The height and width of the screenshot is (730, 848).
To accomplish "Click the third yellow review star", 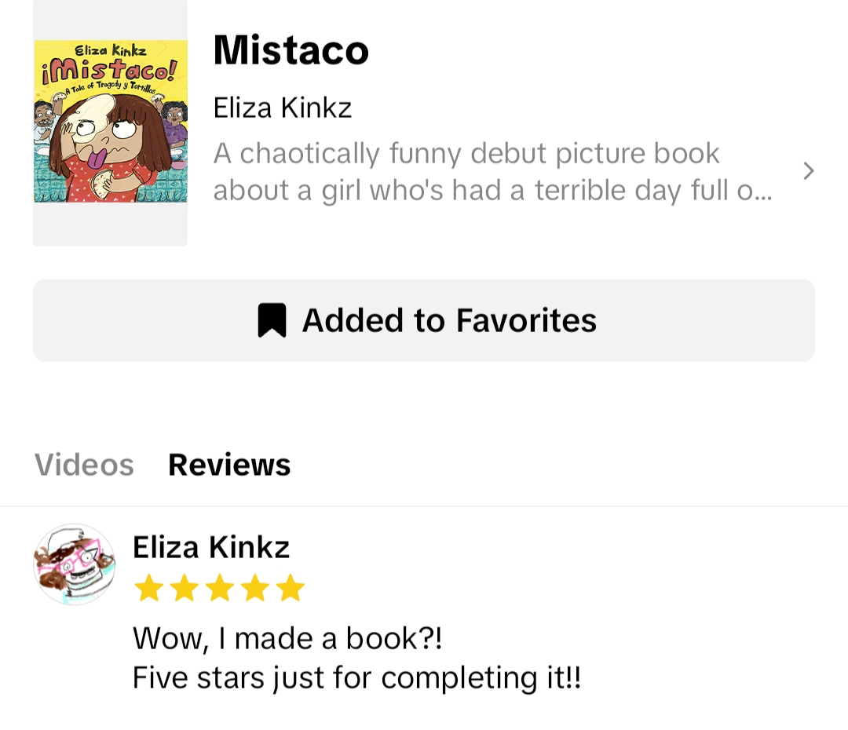I will [x=219, y=588].
